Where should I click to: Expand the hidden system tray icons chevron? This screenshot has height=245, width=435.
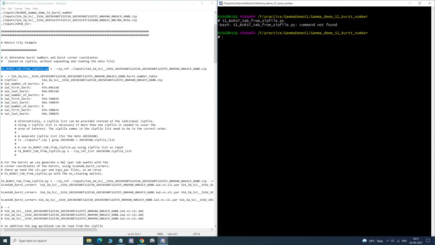tap(387, 241)
